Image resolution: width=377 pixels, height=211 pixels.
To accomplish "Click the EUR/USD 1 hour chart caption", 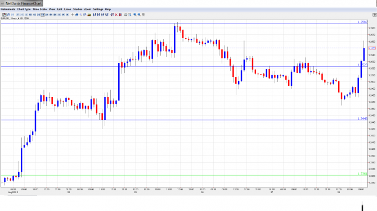I will point(15,18).
